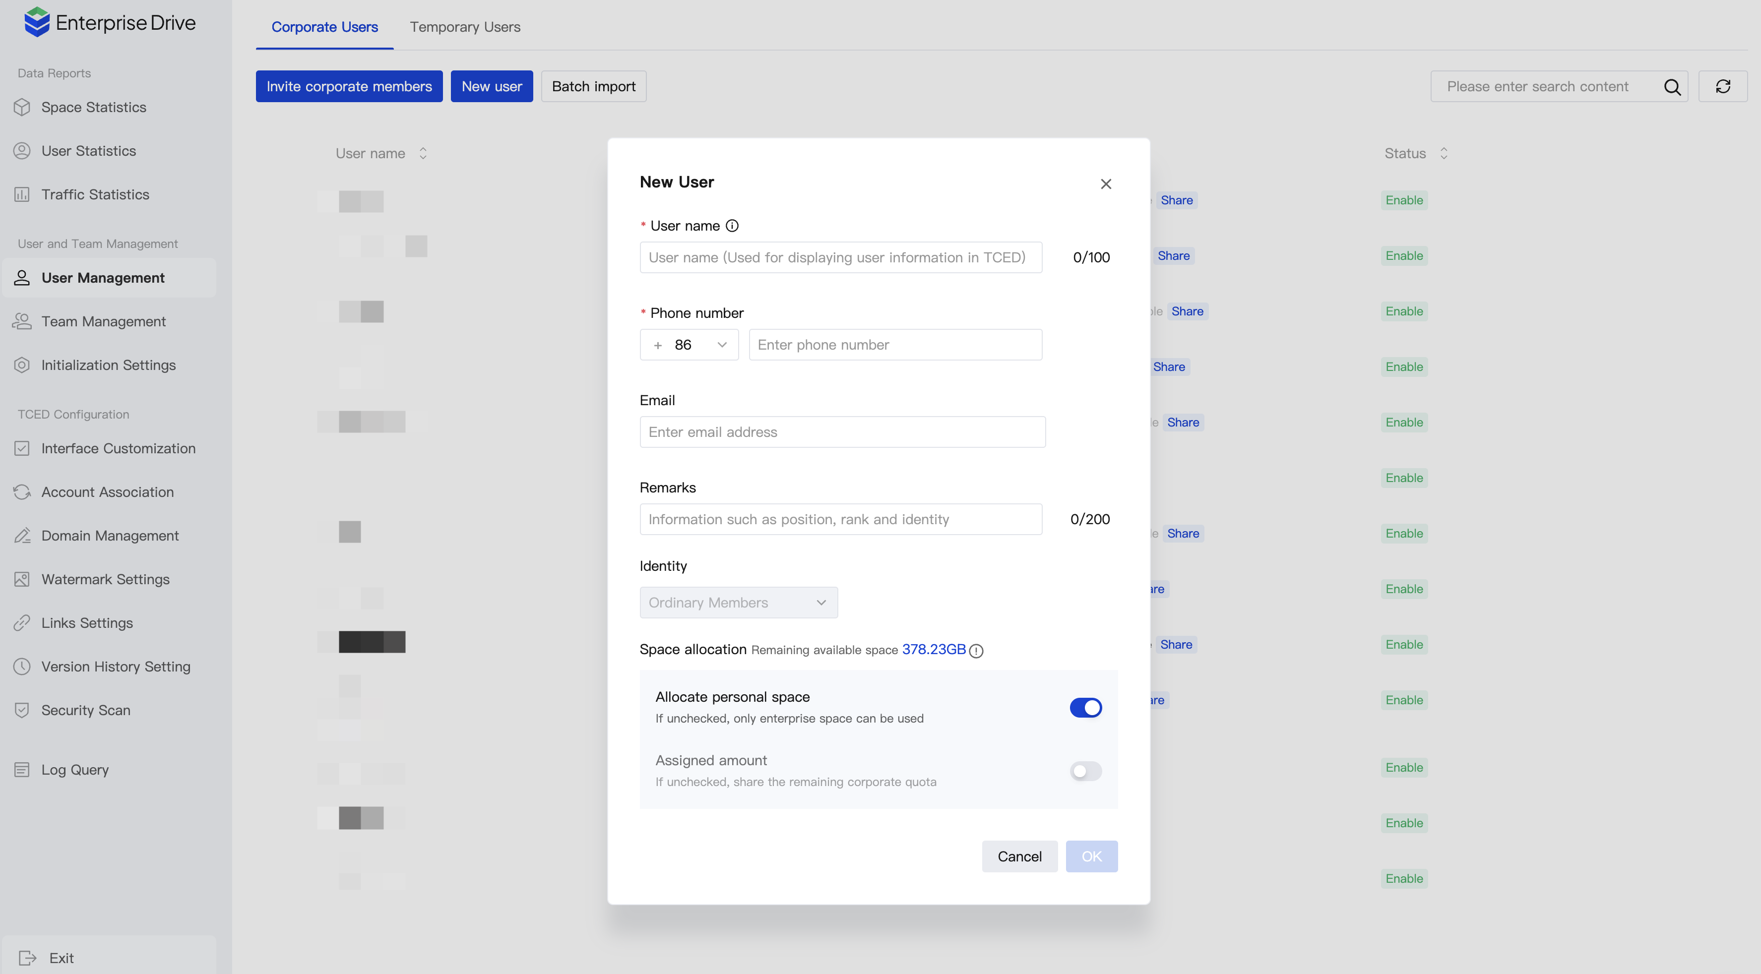The image size is (1761, 974).
Task: Open Security Scan from the sidebar
Action: tap(85, 710)
